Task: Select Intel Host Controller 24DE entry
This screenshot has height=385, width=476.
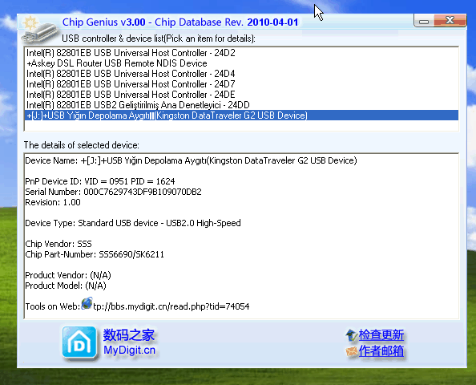Action: (x=241, y=95)
